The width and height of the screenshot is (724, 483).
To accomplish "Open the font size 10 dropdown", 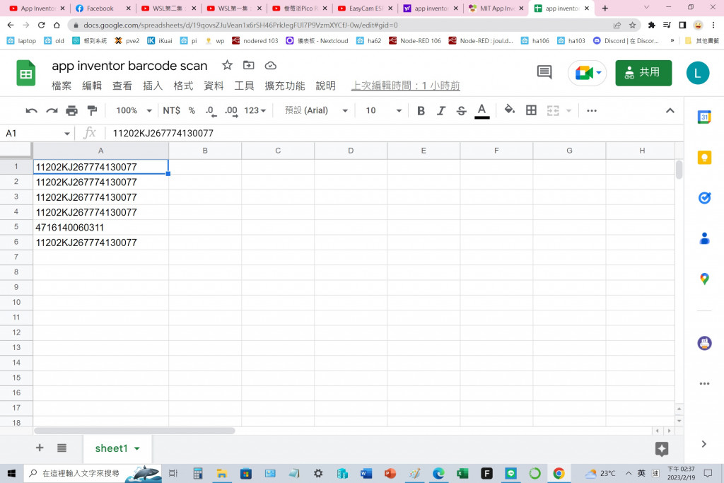I will (x=383, y=111).
